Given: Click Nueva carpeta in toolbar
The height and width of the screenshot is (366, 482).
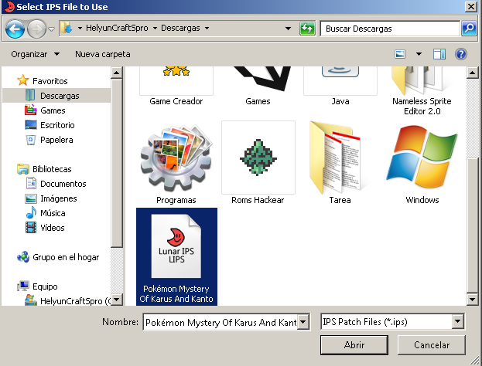Looking at the screenshot, I should [x=102, y=54].
